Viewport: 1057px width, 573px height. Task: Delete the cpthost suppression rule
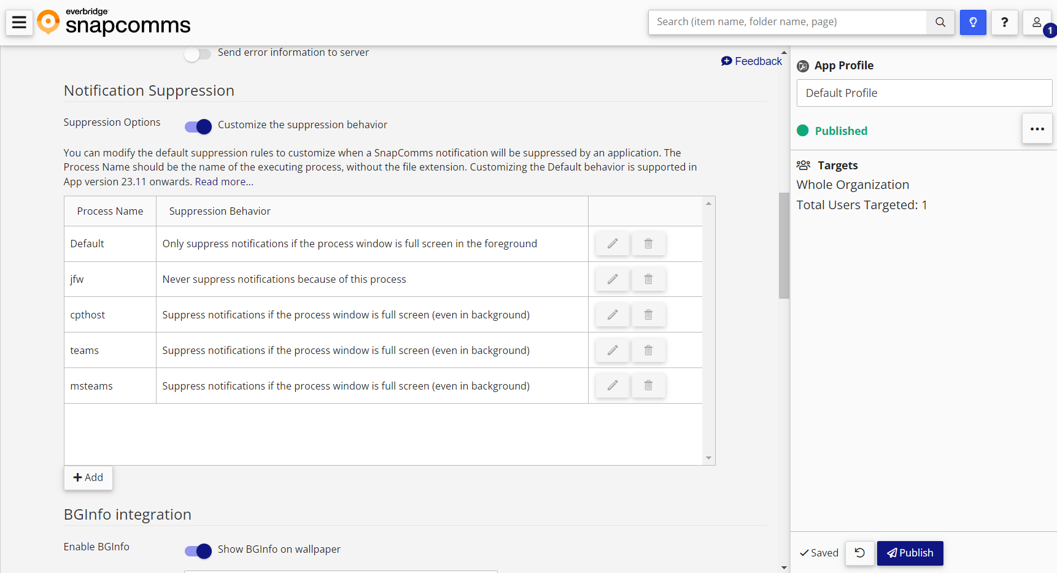[648, 315]
